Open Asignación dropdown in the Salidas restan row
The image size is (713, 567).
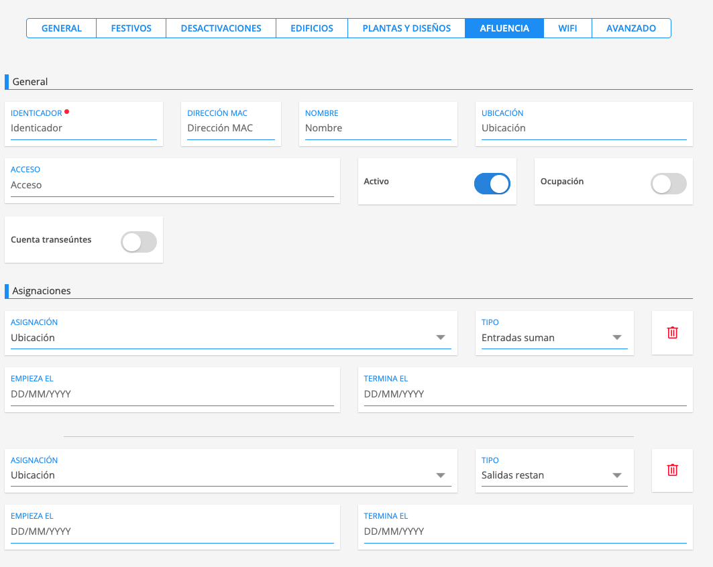(231, 475)
